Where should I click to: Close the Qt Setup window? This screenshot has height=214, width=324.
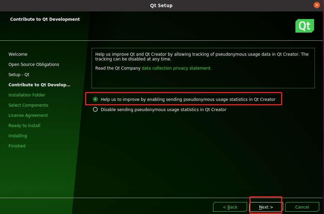click(317, 5)
